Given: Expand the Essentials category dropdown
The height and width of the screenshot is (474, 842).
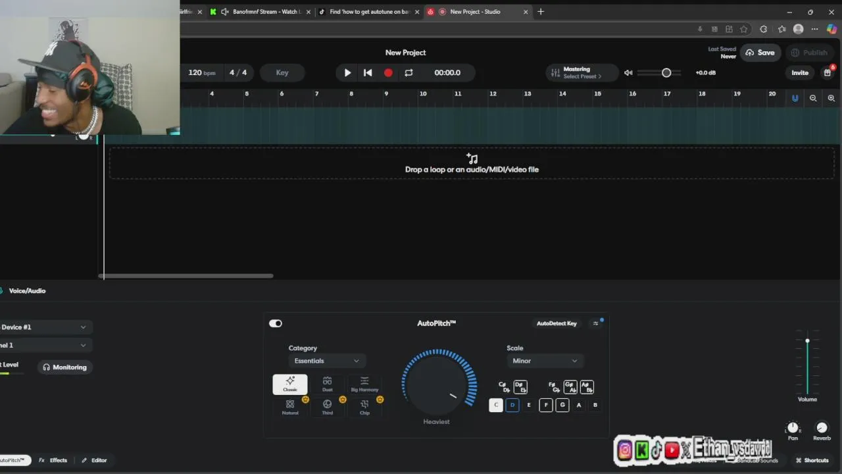Looking at the screenshot, I should pos(326,361).
